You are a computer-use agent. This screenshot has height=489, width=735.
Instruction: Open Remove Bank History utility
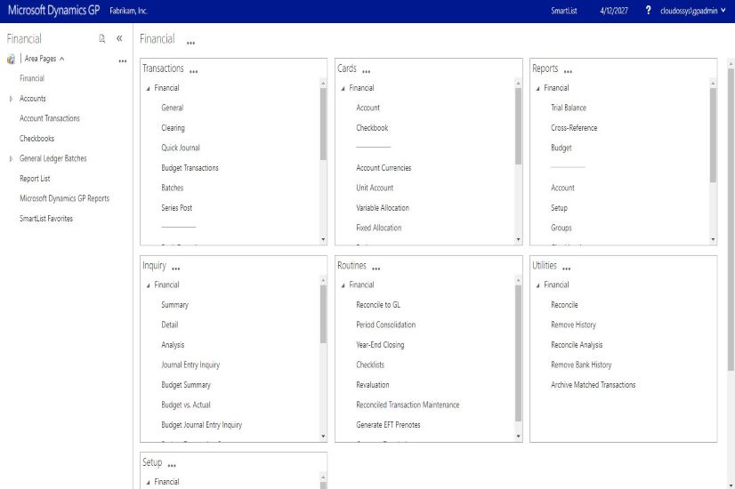(x=581, y=365)
